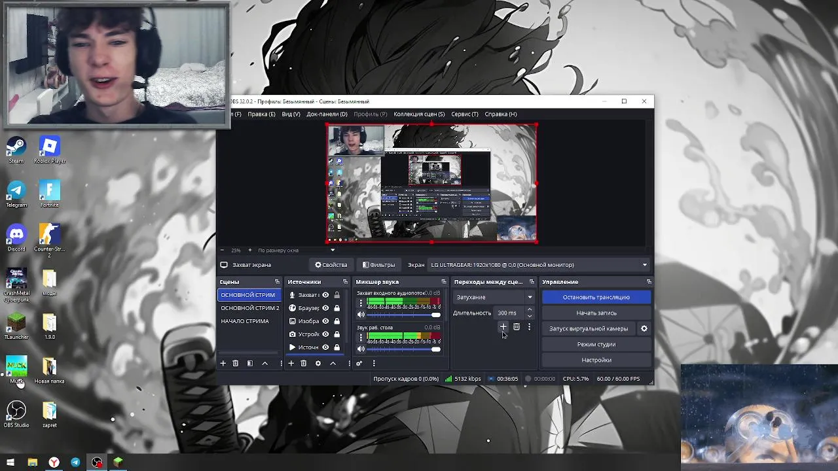The width and height of the screenshot is (838, 471).
Task: Open Коллекция сцен (S) menu
Action: [419, 114]
